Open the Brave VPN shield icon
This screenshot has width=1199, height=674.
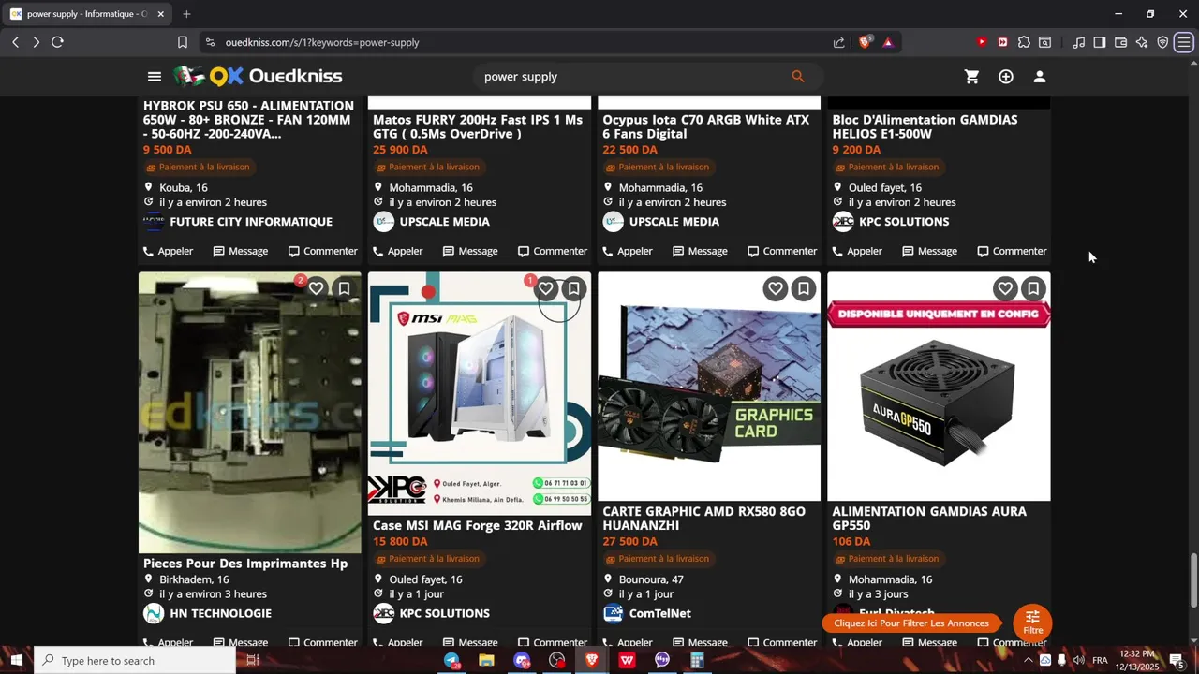pos(1162,42)
